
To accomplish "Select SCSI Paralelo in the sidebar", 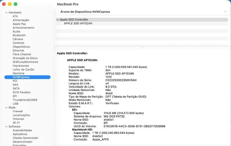I will [x=22, y=92].
